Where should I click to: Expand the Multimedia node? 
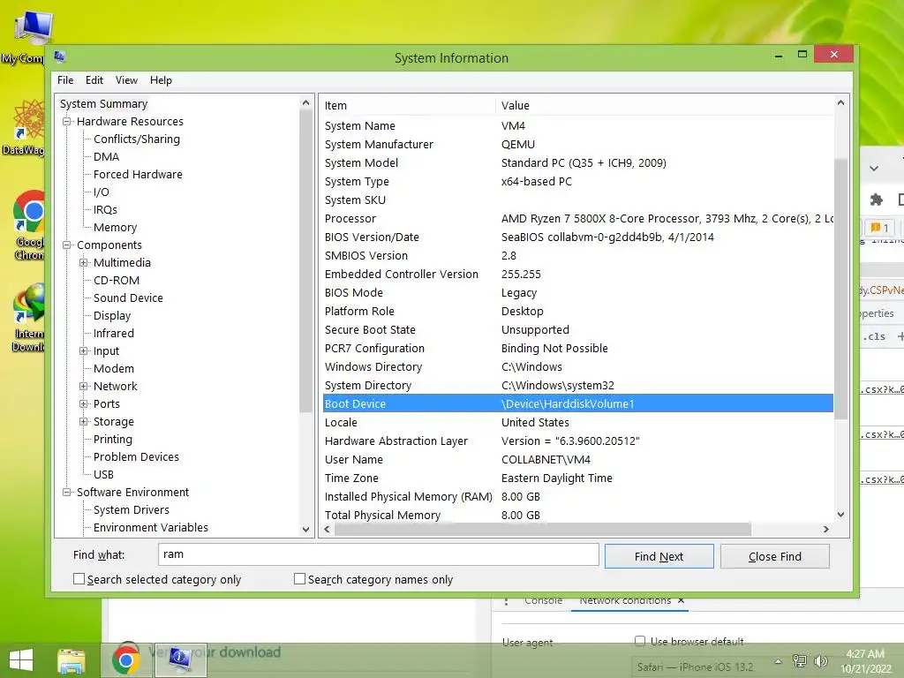84,263
